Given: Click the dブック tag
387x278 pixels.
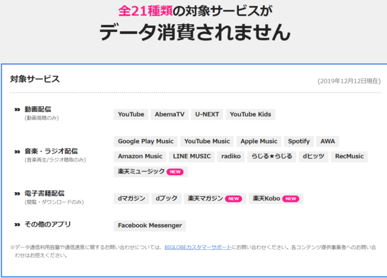Looking at the screenshot, I should [x=167, y=199].
